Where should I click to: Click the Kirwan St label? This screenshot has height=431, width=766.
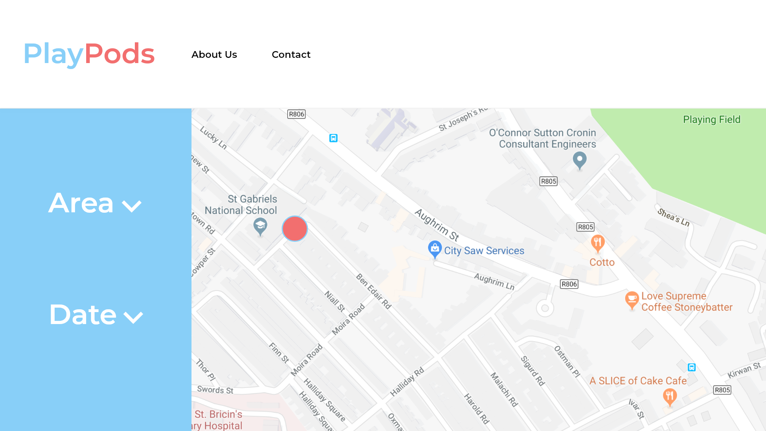(744, 370)
